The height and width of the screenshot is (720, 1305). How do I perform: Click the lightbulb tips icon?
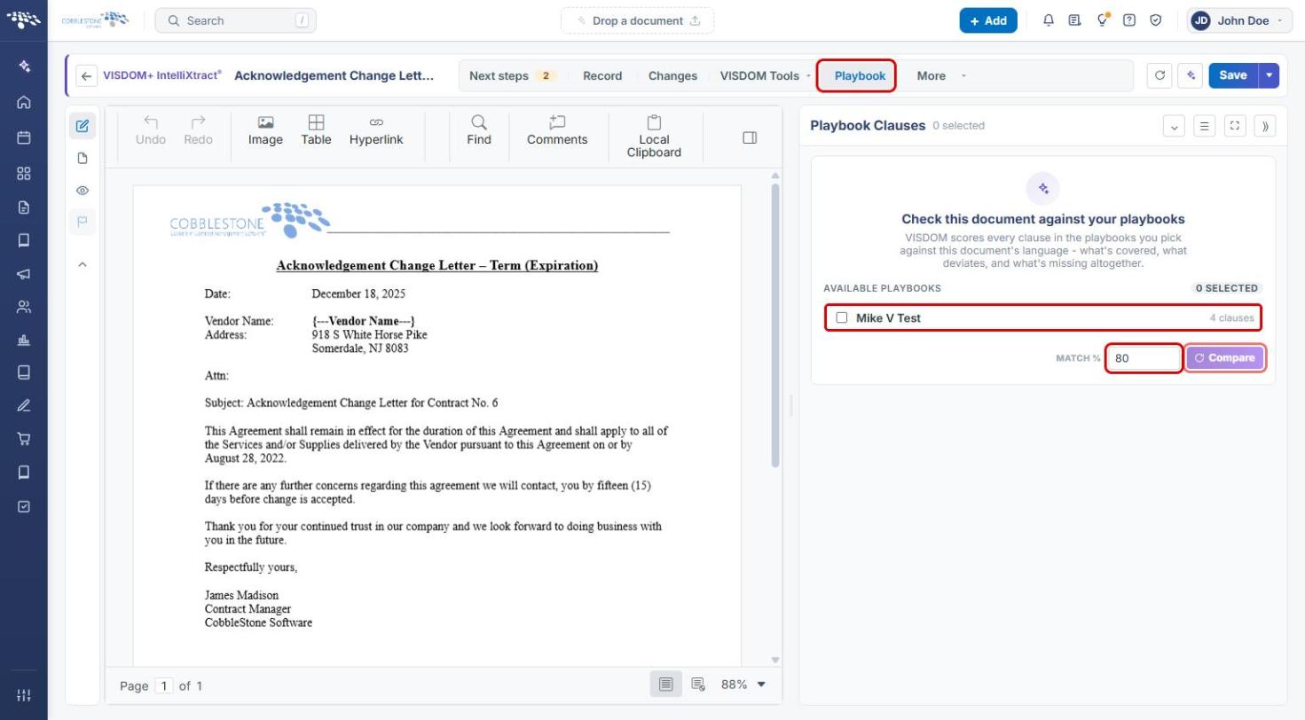[1103, 20]
